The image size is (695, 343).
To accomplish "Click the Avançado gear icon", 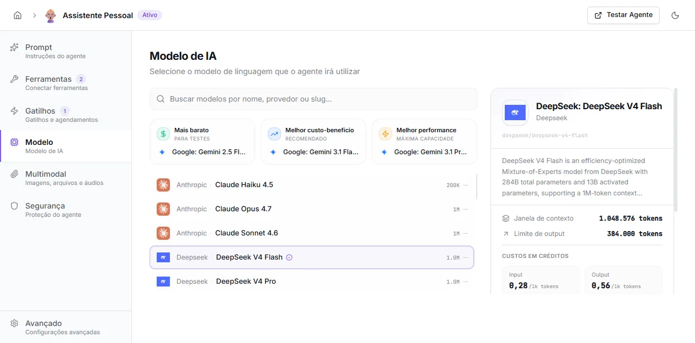I will click(x=15, y=323).
